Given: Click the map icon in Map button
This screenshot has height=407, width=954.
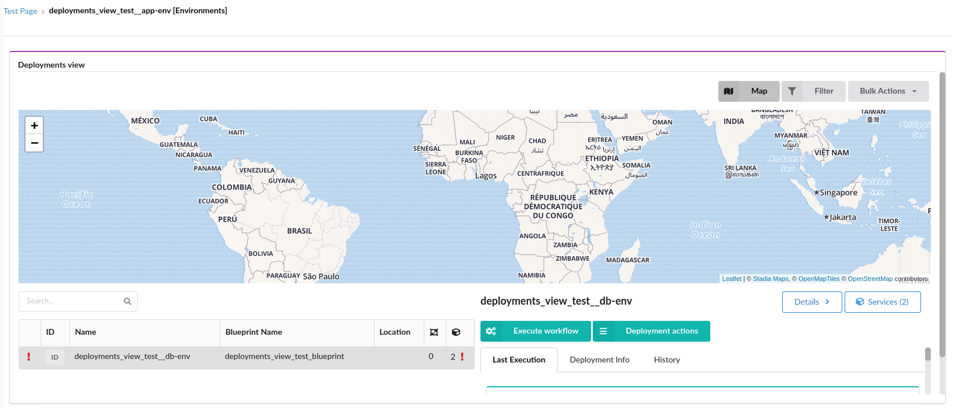Looking at the screenshot, I should tap(729, 91).
